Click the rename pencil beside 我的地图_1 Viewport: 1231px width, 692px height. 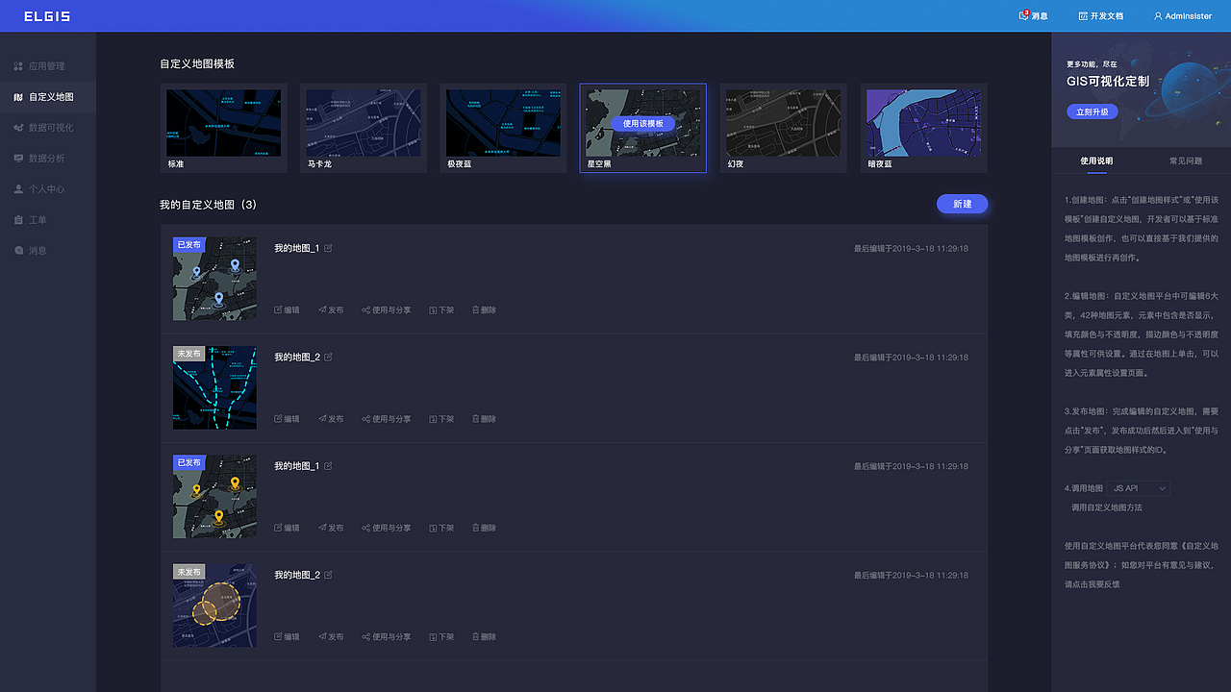(x=328, y=247)
